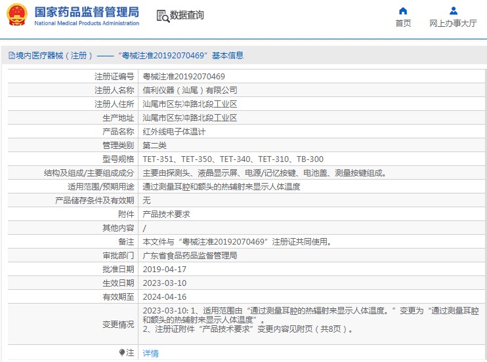
Task: Click the 型号规格 row label
Action: pyautogui.click(x=118, y=159)
